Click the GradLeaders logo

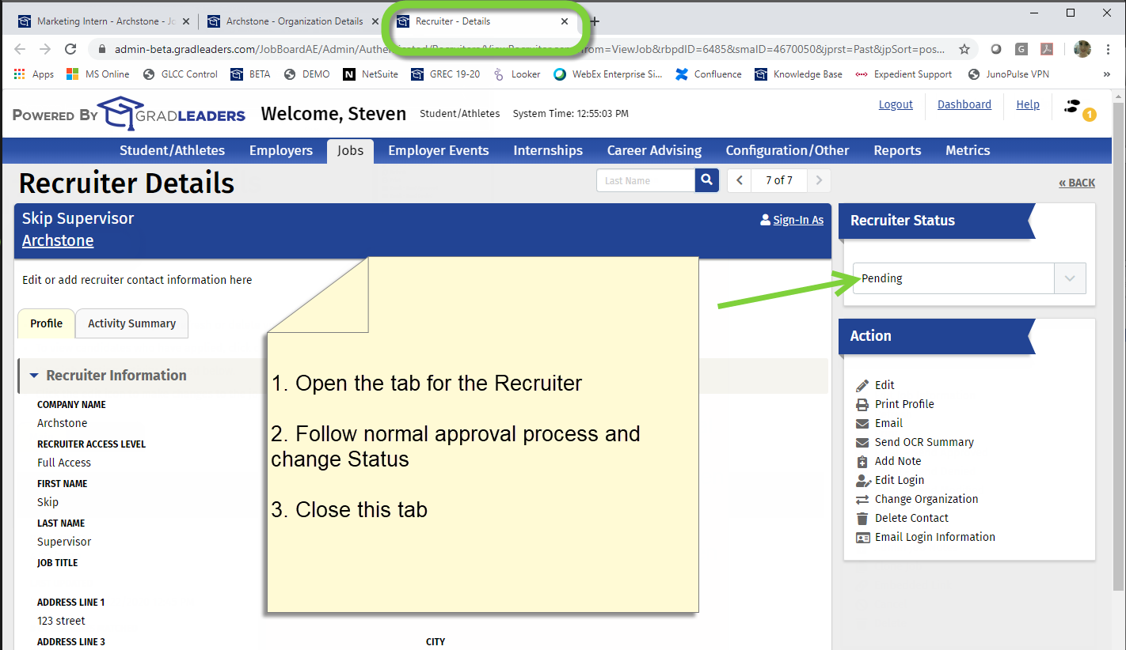171,114
